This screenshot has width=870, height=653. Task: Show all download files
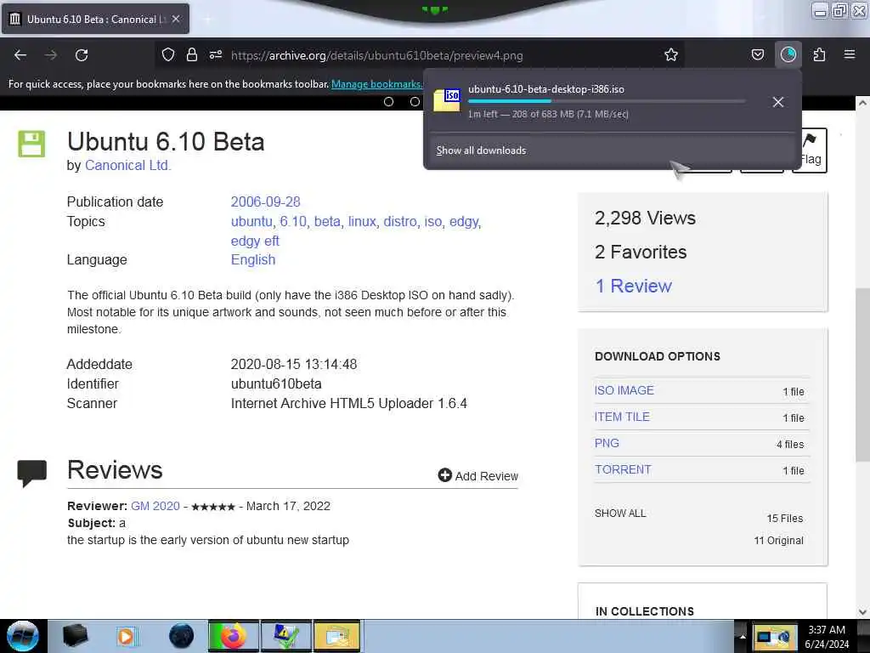coord(620,513)
